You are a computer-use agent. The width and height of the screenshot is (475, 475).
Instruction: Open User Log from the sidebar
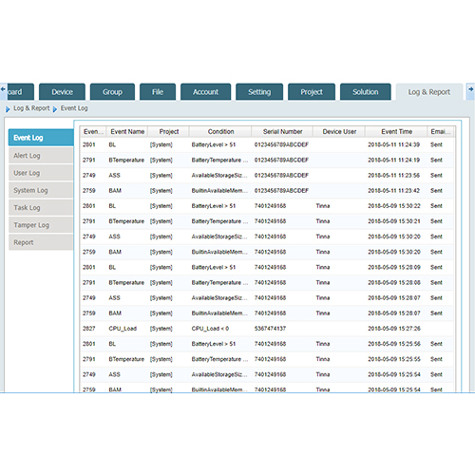coord(41,173)
